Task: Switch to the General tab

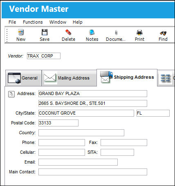Action: [23, 78]
